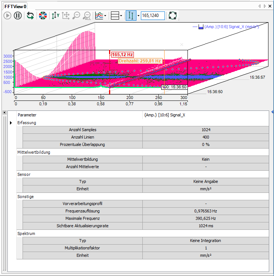Open the color wheel settings icon
Viewport: 274px width, 276px height.
click(x=43, y=16)
